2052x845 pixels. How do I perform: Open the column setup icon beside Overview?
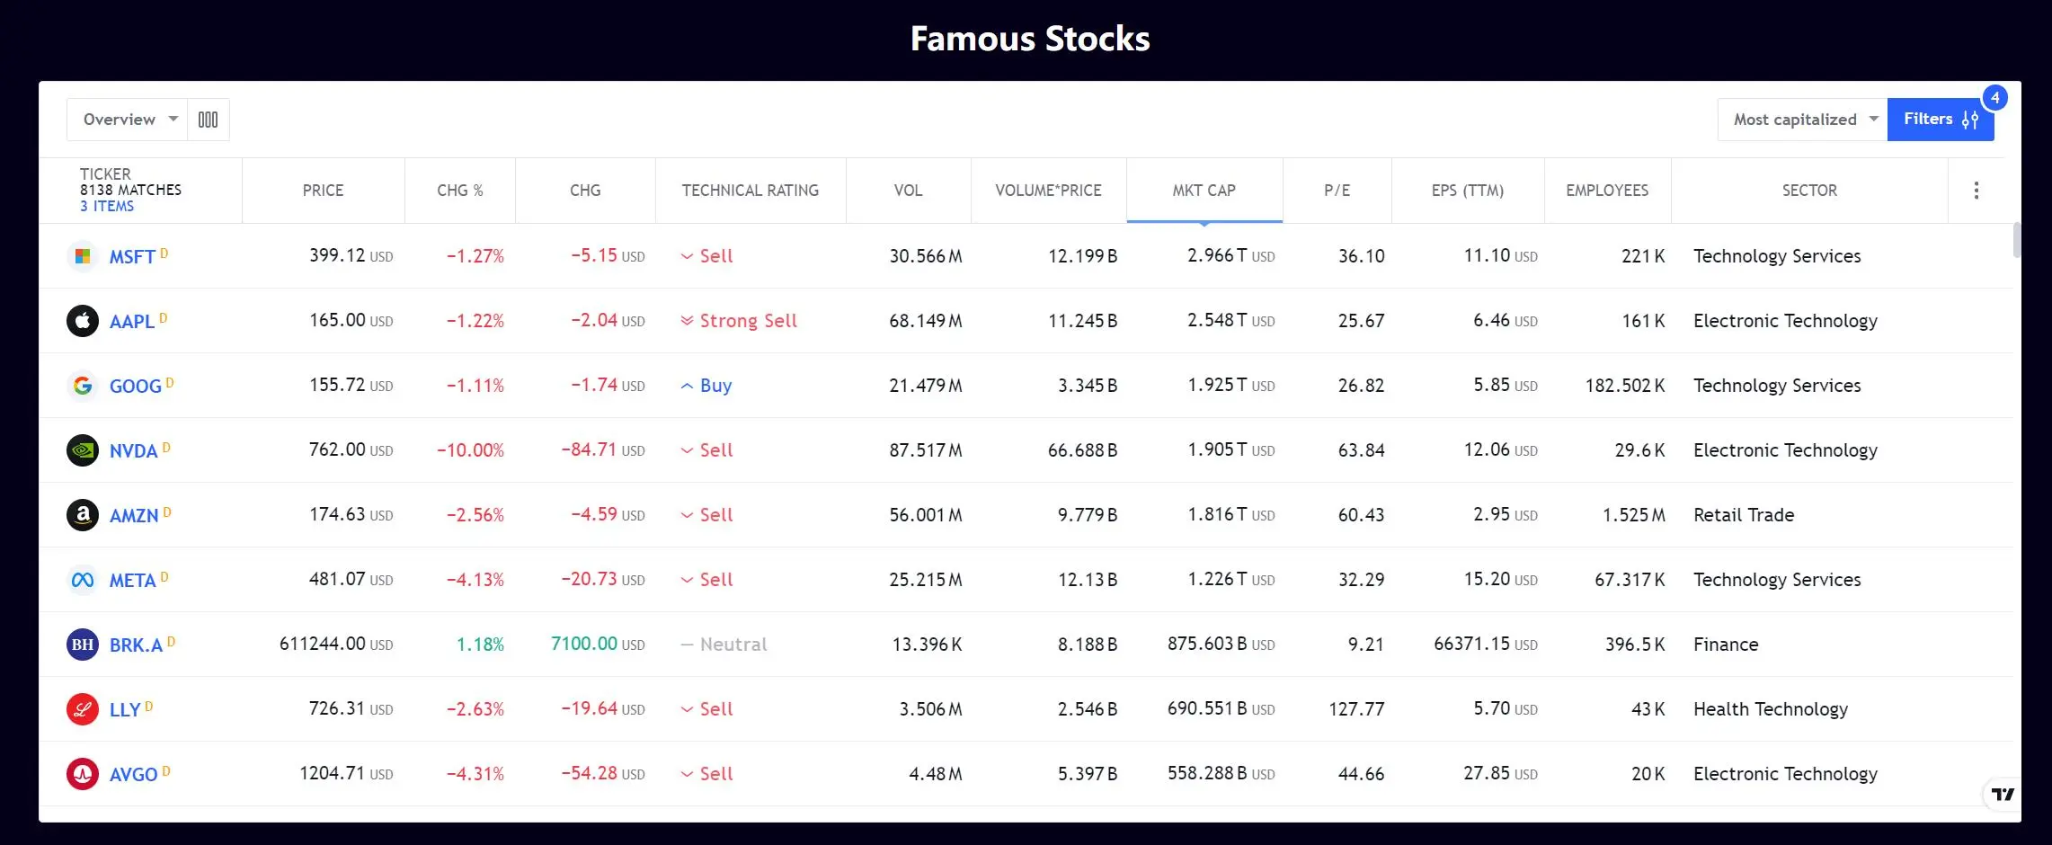208,120
